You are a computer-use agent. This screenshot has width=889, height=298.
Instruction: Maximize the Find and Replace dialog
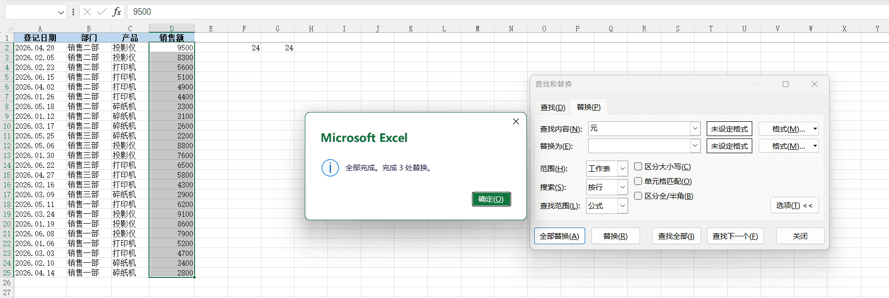786,84
